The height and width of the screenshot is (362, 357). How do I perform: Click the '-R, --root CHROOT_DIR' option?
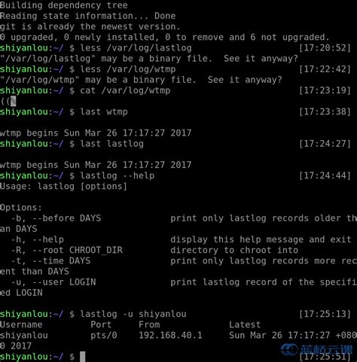67,250
